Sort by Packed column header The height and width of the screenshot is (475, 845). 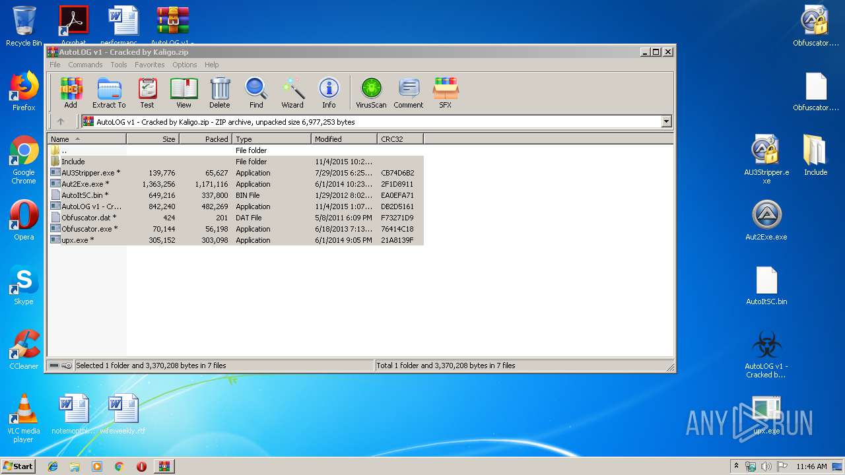tap(205, 139)
